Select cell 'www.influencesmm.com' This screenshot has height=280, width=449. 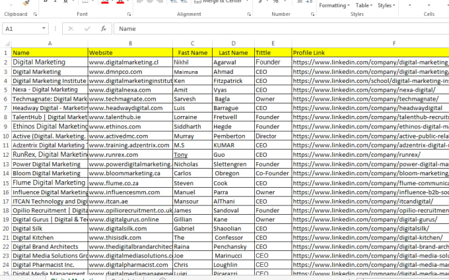click(130, 192)
